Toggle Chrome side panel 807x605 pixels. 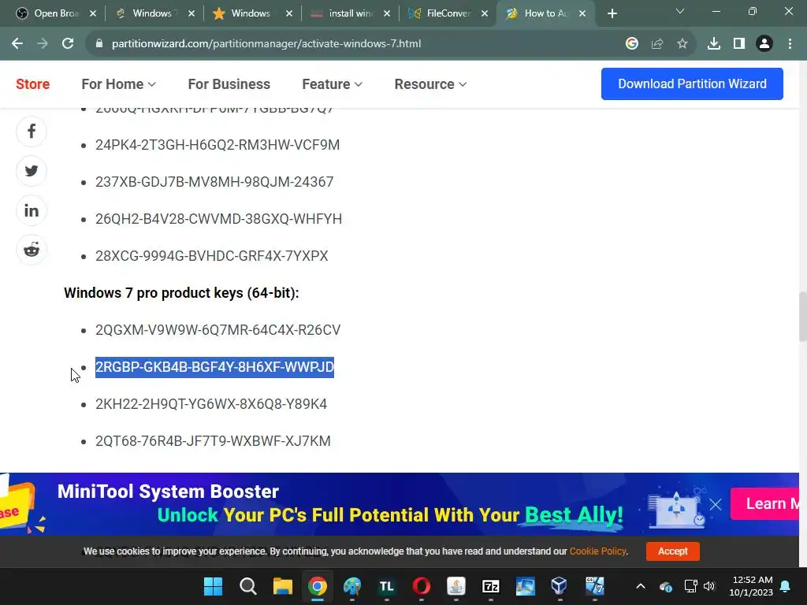click(739, 44)
